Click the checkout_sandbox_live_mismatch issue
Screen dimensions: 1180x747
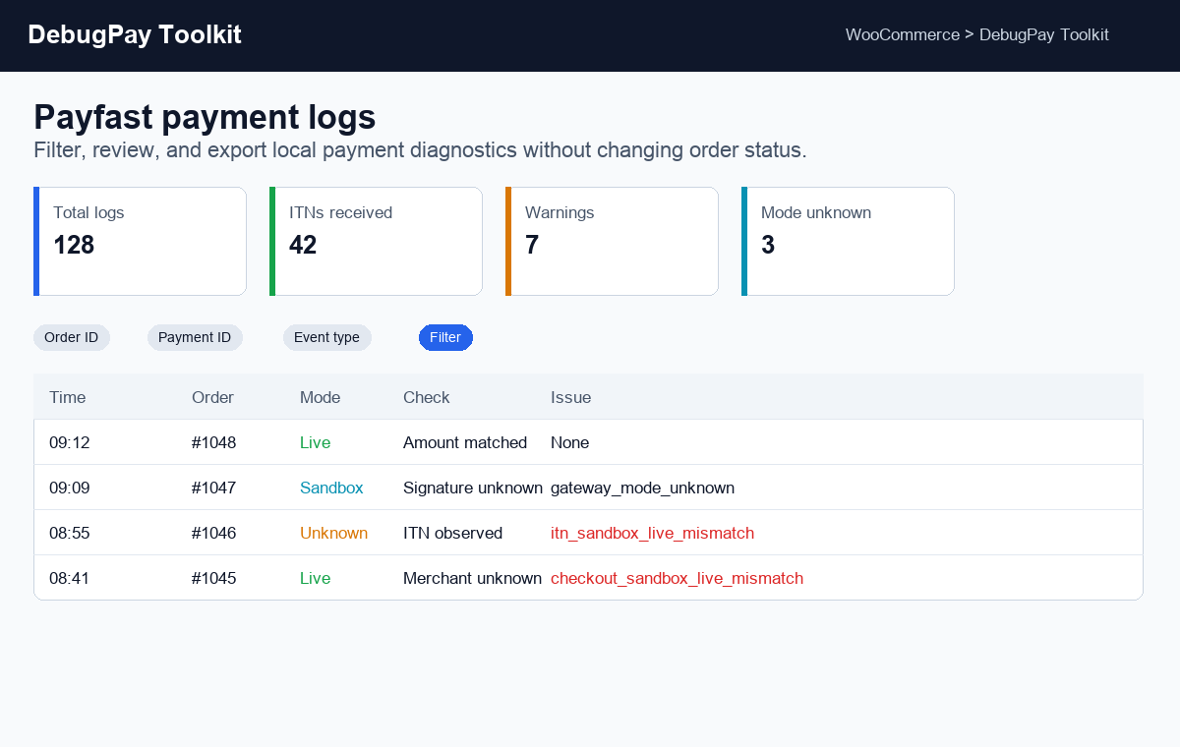coord(678,578)
